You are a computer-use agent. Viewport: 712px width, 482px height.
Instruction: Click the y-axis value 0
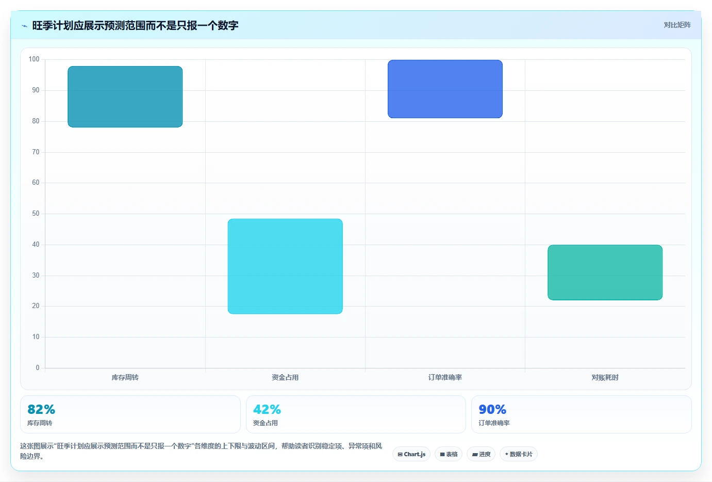click(x=37, y=368)
